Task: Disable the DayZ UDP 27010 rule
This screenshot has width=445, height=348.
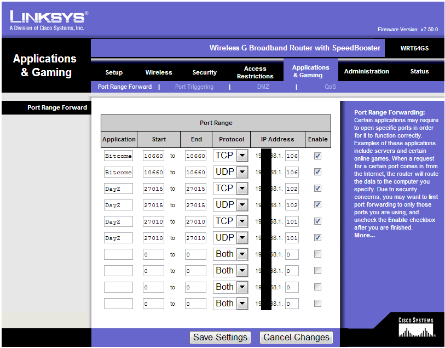Action: tap(317, 237)
